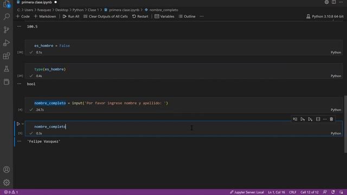Open more cell actions ellipsis
This screenshot has width=347, height=195.
[x=325, y=119]
